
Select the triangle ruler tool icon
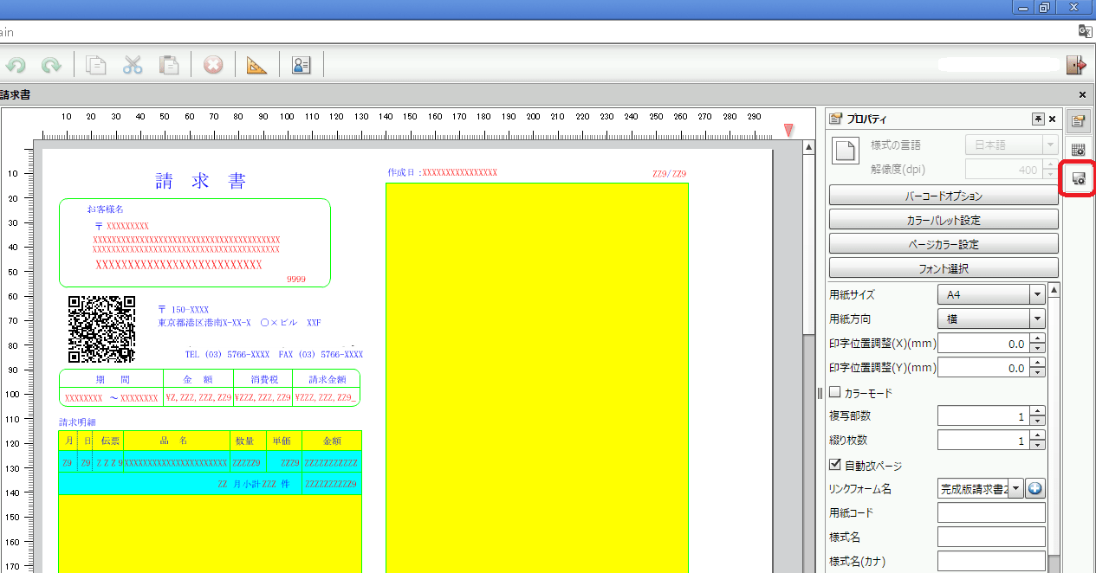click(257, 65)
